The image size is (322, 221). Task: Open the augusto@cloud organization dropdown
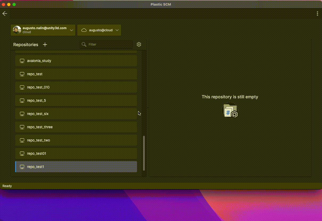117,30
